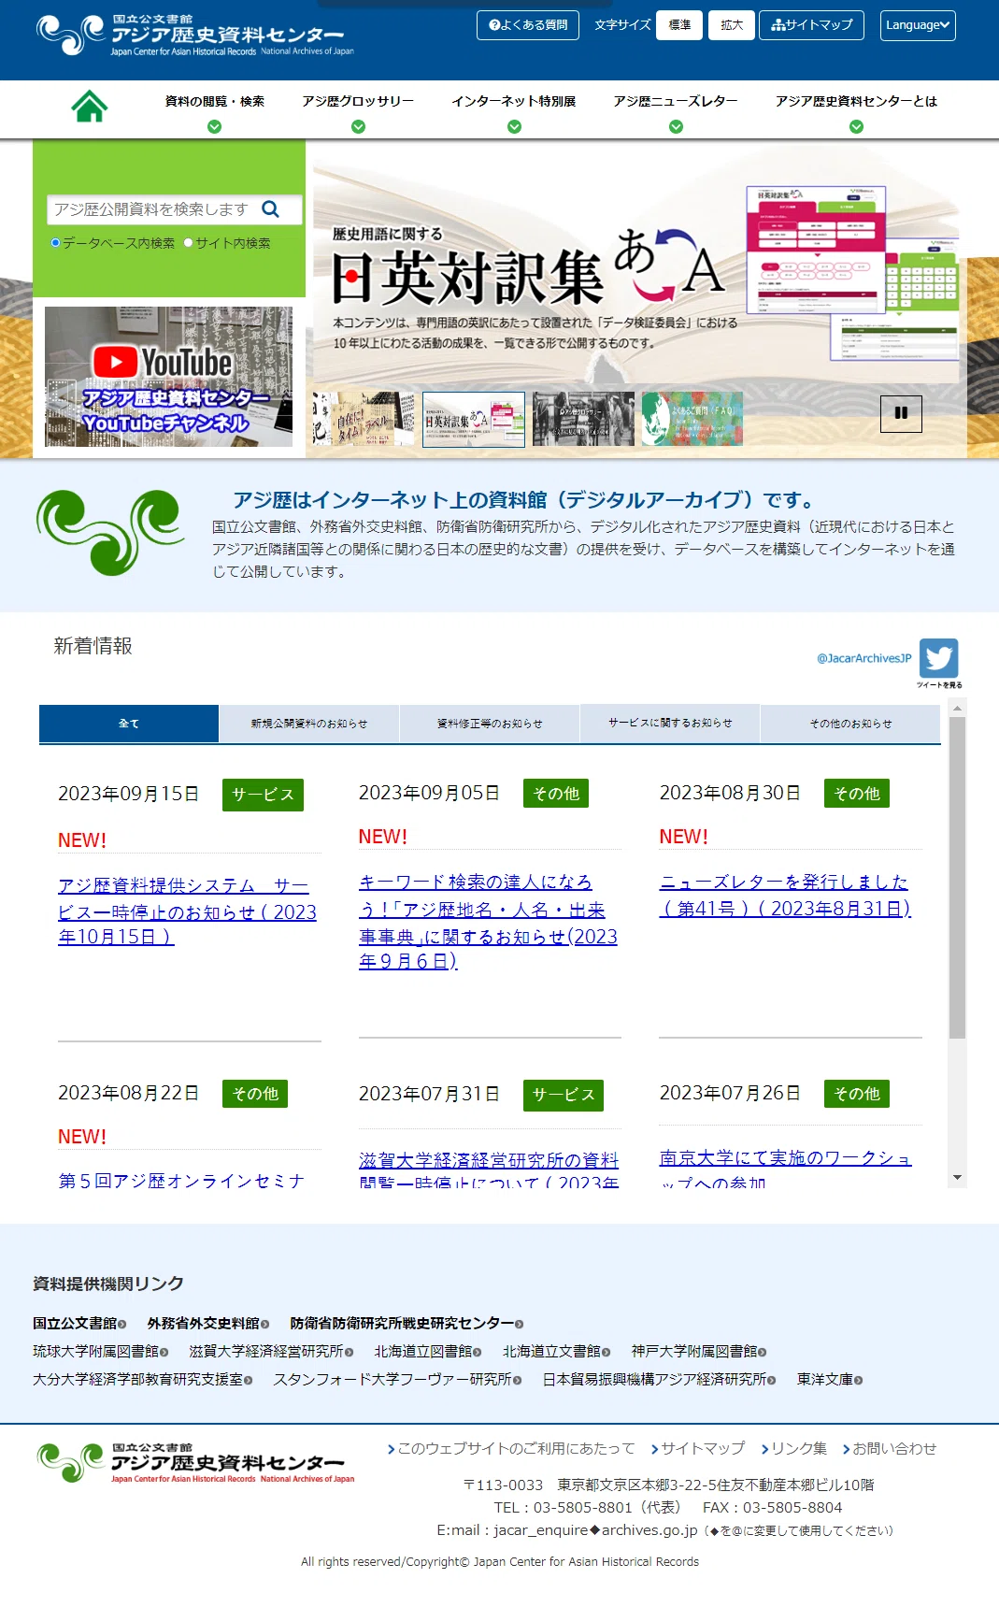Open footer サイトマップ link
The height and width of the screenshot is (1607, 999).
point(698,1448)
